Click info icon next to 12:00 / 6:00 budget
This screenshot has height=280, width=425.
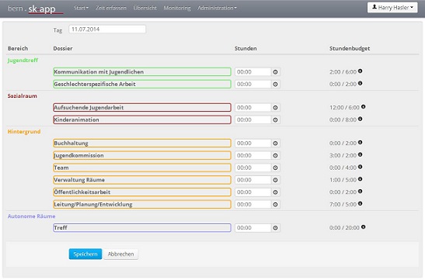(x=363, y=106)
